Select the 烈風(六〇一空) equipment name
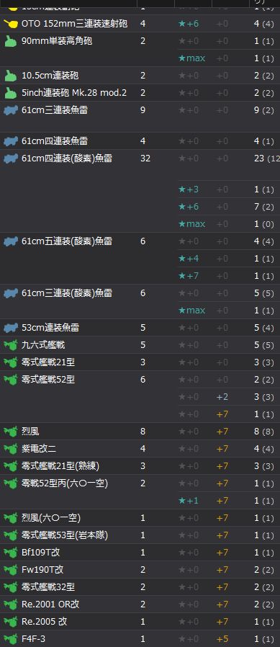 point(51,517)
